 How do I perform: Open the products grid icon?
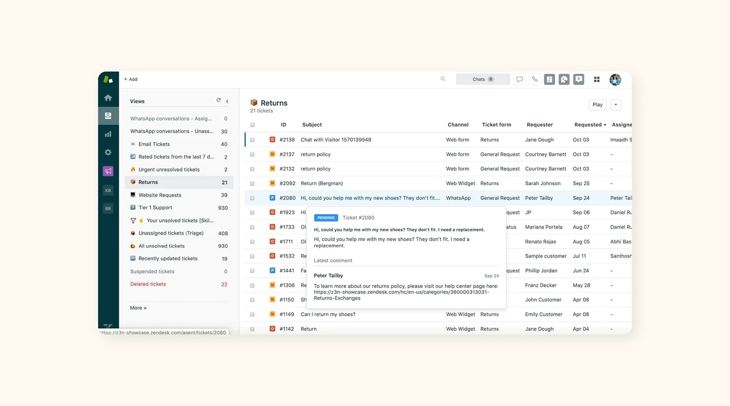tap(597, 79)
